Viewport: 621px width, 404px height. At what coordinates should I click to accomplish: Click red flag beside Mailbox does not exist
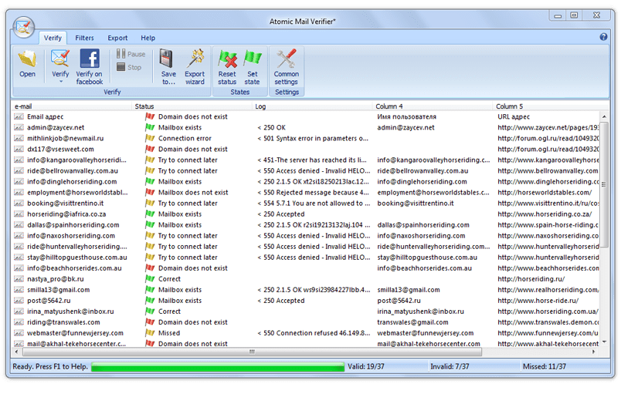coord(150,192)
